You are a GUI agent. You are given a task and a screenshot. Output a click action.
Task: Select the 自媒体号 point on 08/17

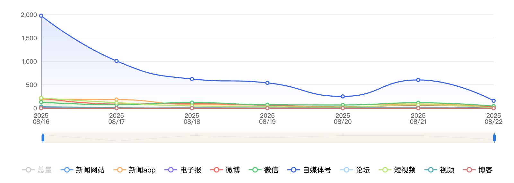coord(117,61)
